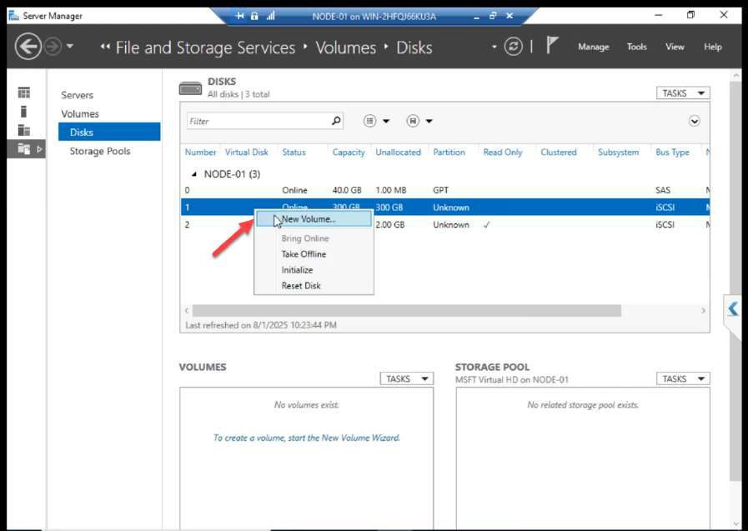This screenshot has height=531, width=748.
Task: Choose Take Offline from context menu
Action: coord(304,254)
